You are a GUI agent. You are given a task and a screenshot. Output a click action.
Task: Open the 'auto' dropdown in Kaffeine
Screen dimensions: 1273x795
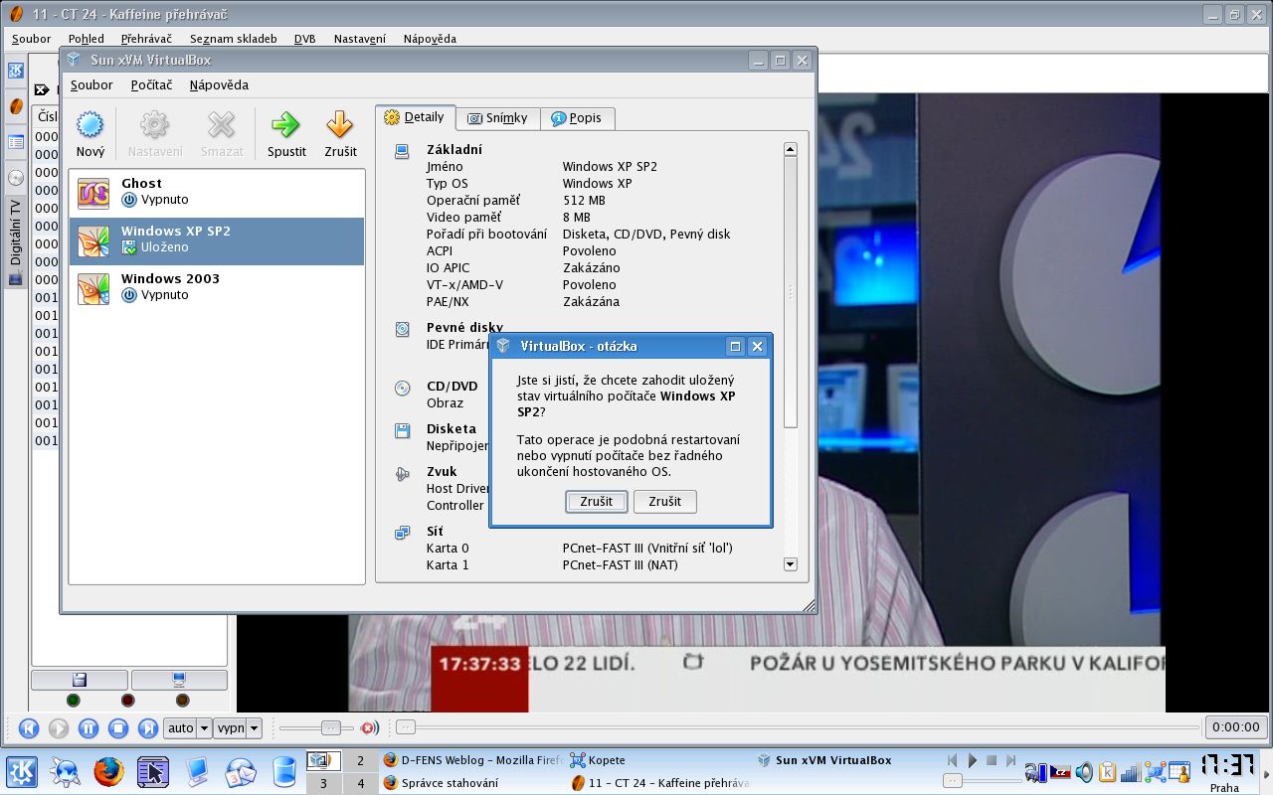click(188, 728)
